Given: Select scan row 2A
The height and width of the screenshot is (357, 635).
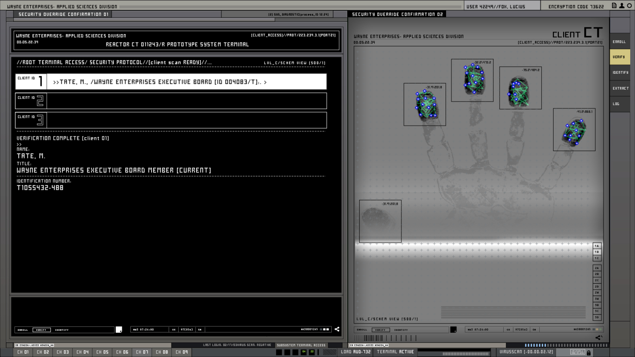Looking at the screenshot, I should [597, 268].
